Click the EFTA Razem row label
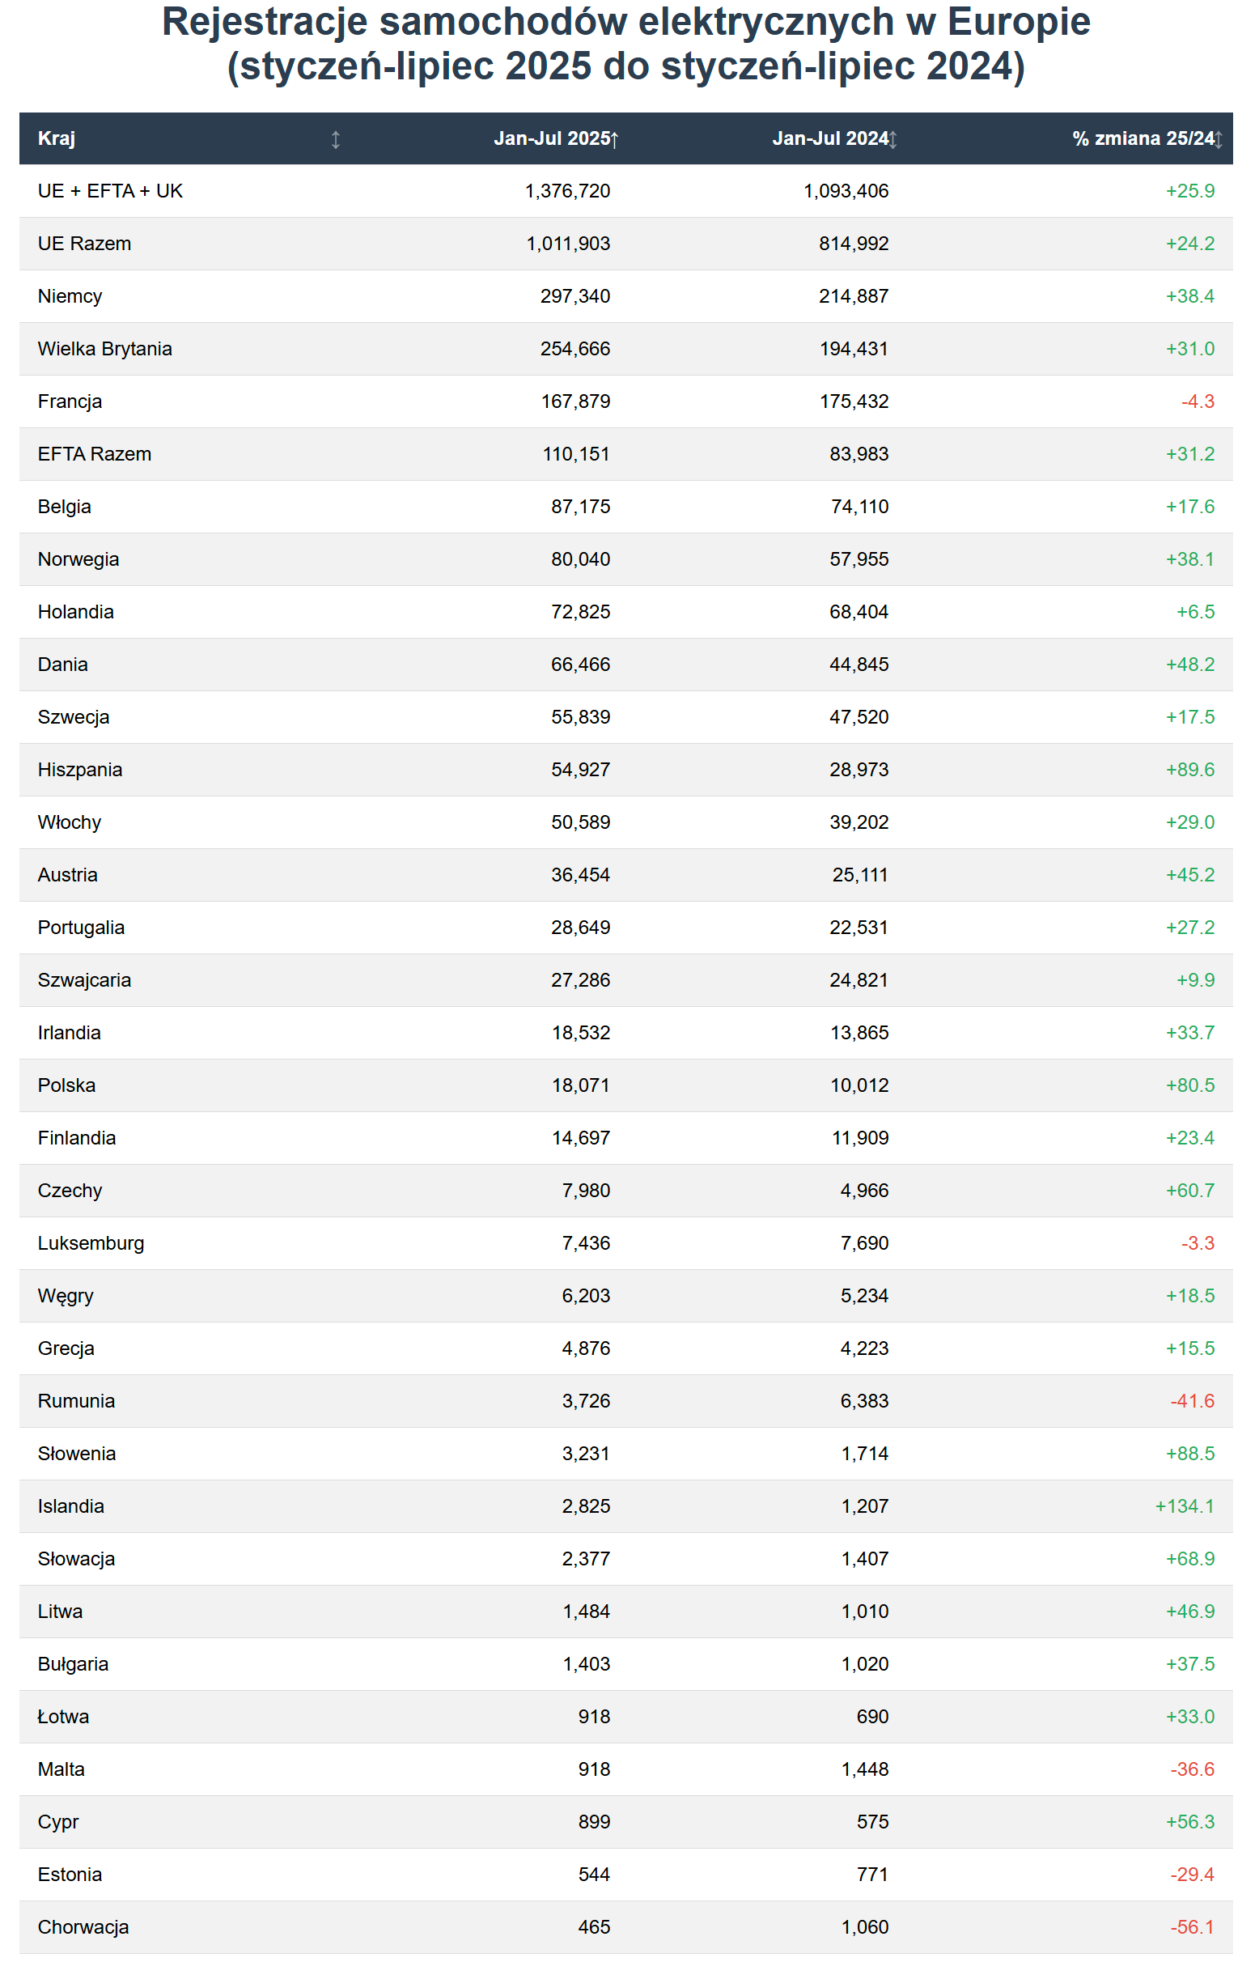Image resolution: width=1238 pixels, height=1962 pixels. [x=95, y=454]
